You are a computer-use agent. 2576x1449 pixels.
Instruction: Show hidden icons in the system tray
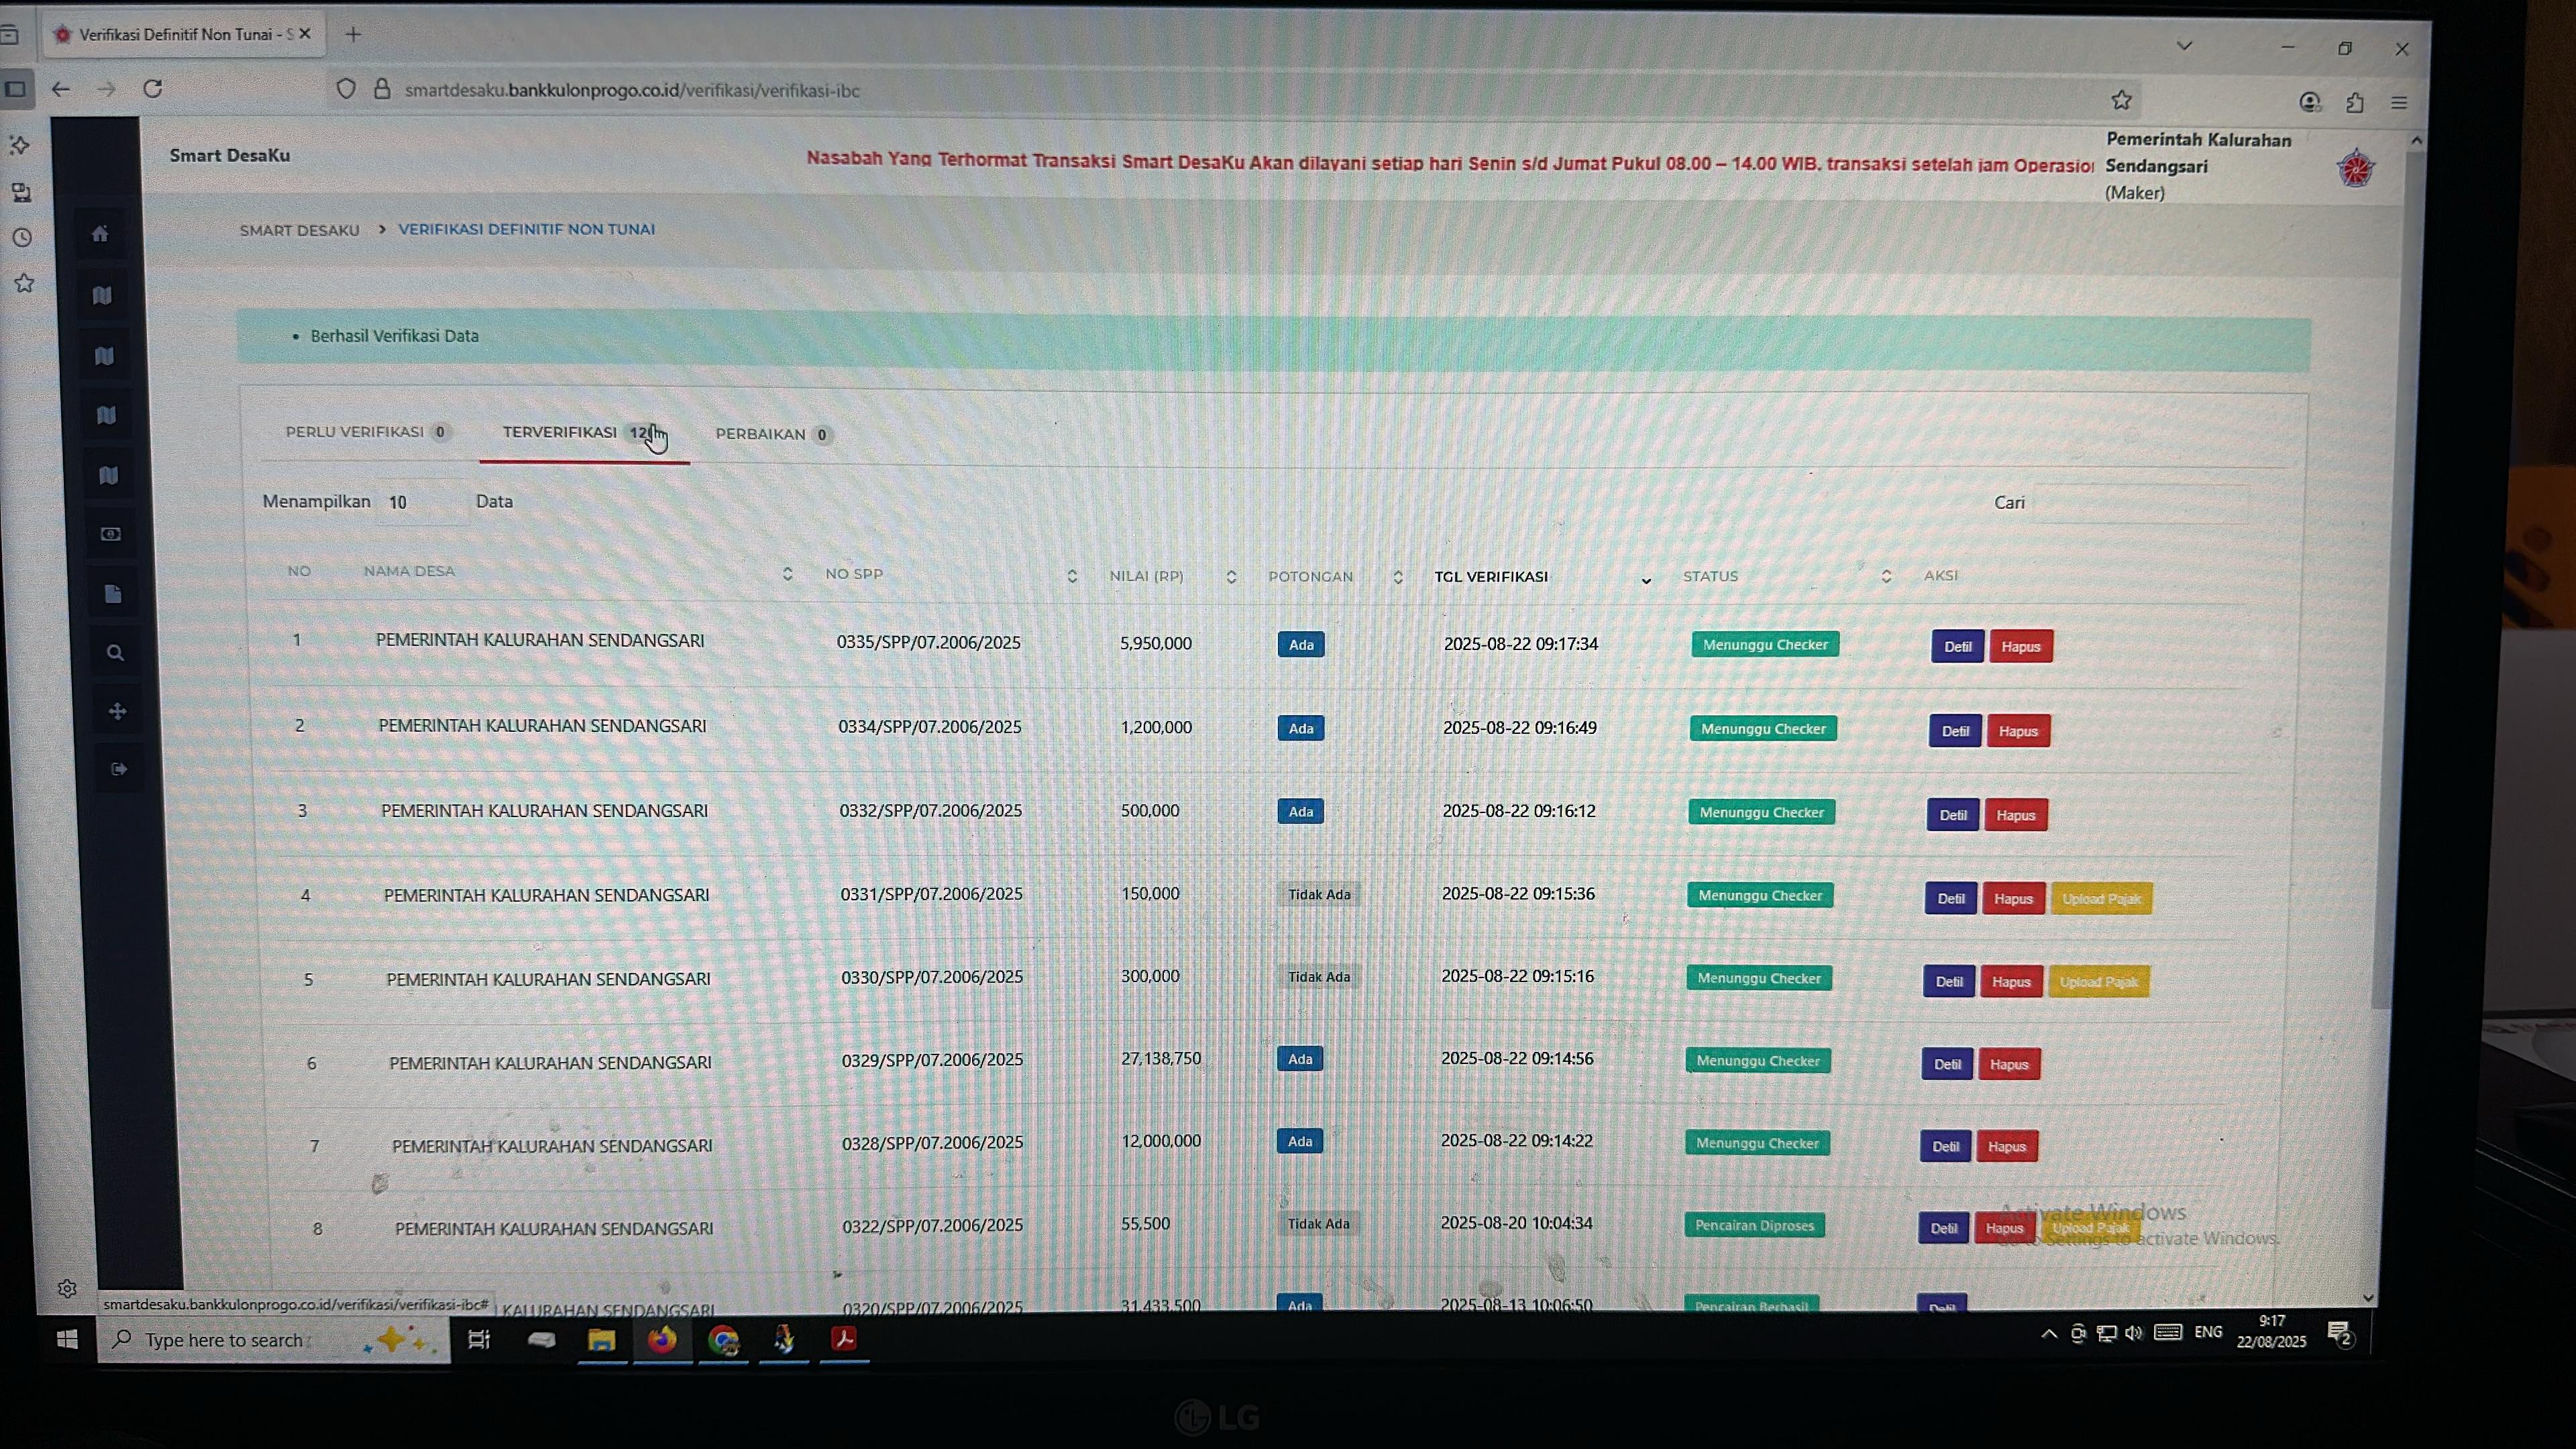coord(2049,1333)
